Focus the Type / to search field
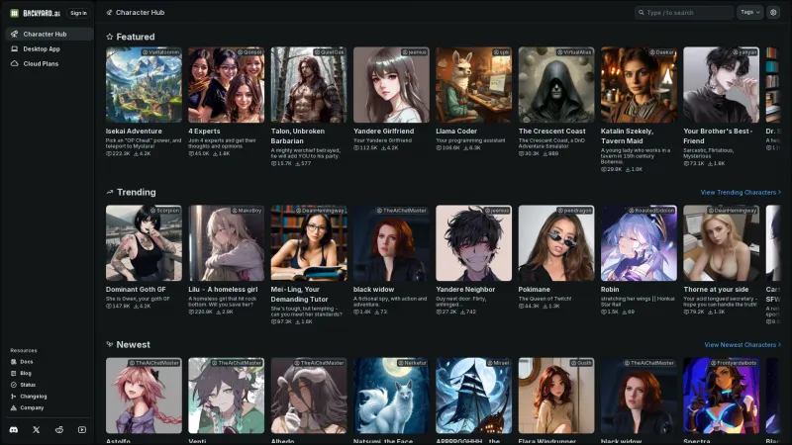The width and height of the screenshot is (792, 445). [x=684, y=13]
